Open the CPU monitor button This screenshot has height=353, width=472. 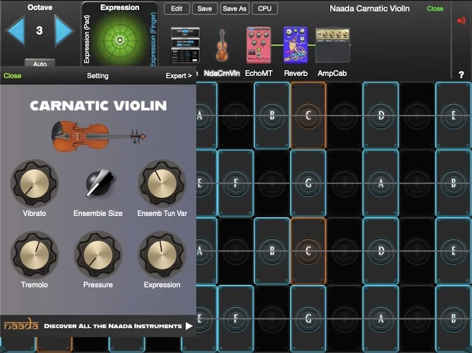(x=264, y=8)
